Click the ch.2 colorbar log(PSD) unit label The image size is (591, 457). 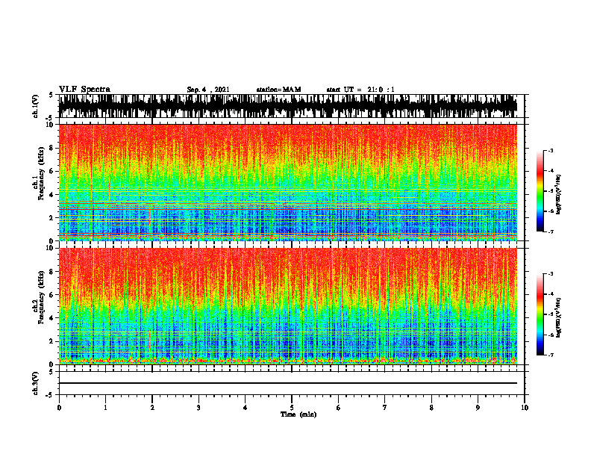coord(559,317)
